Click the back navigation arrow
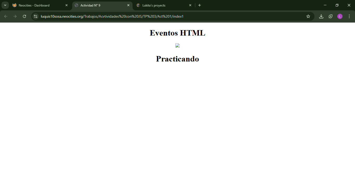 5,16
